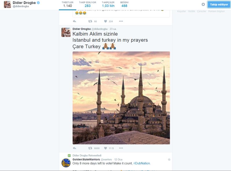231x171 pixels.
Task: Retweet the tweet showing 66 retweets
Action: 90,21
